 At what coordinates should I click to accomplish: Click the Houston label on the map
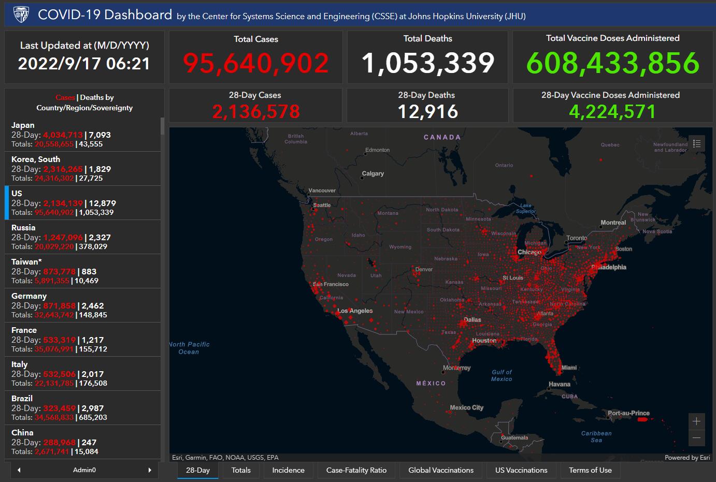pyautogui.click(x=484, y=341)
